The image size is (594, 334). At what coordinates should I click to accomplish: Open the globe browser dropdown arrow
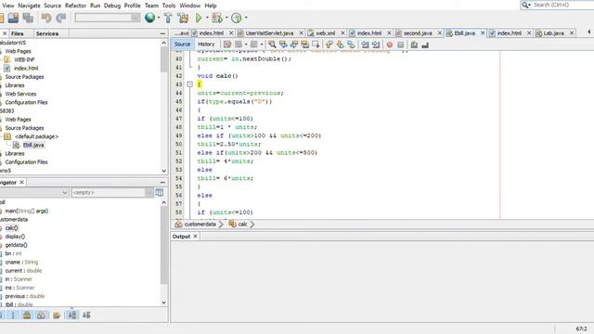[x=159, y=18]
